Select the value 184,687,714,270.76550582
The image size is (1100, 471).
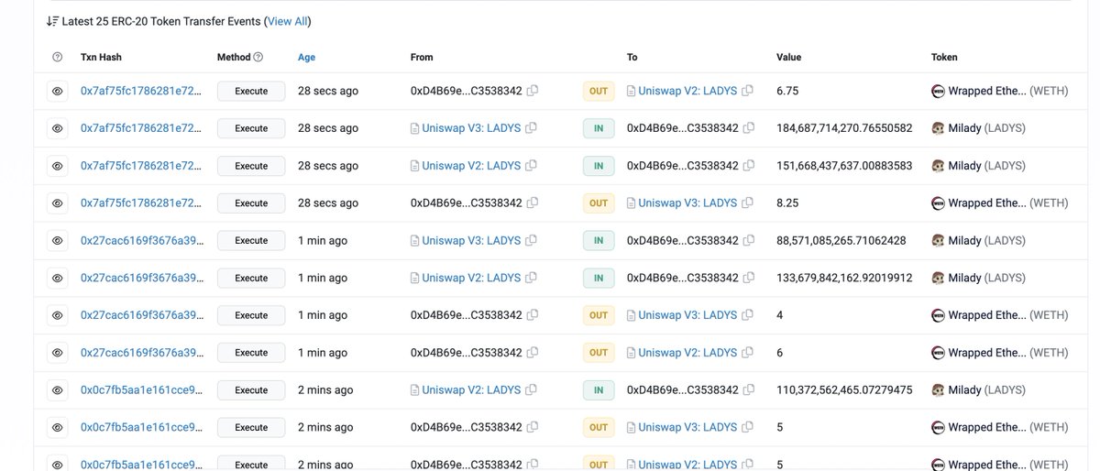[x=844, y=128]
